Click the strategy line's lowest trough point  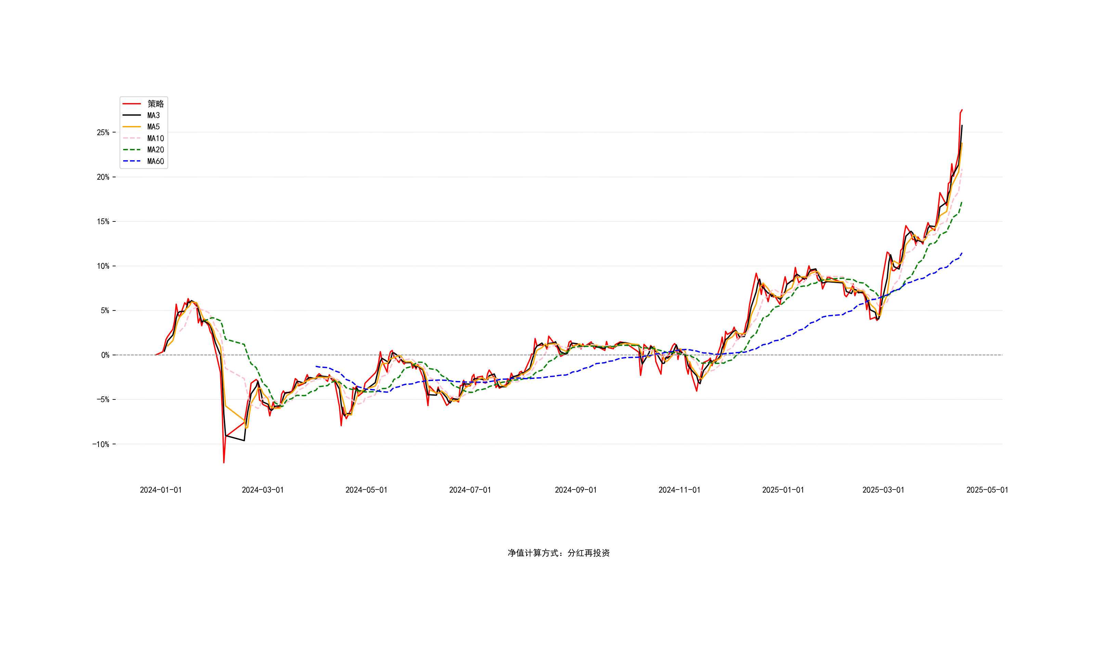click(224, 462)
